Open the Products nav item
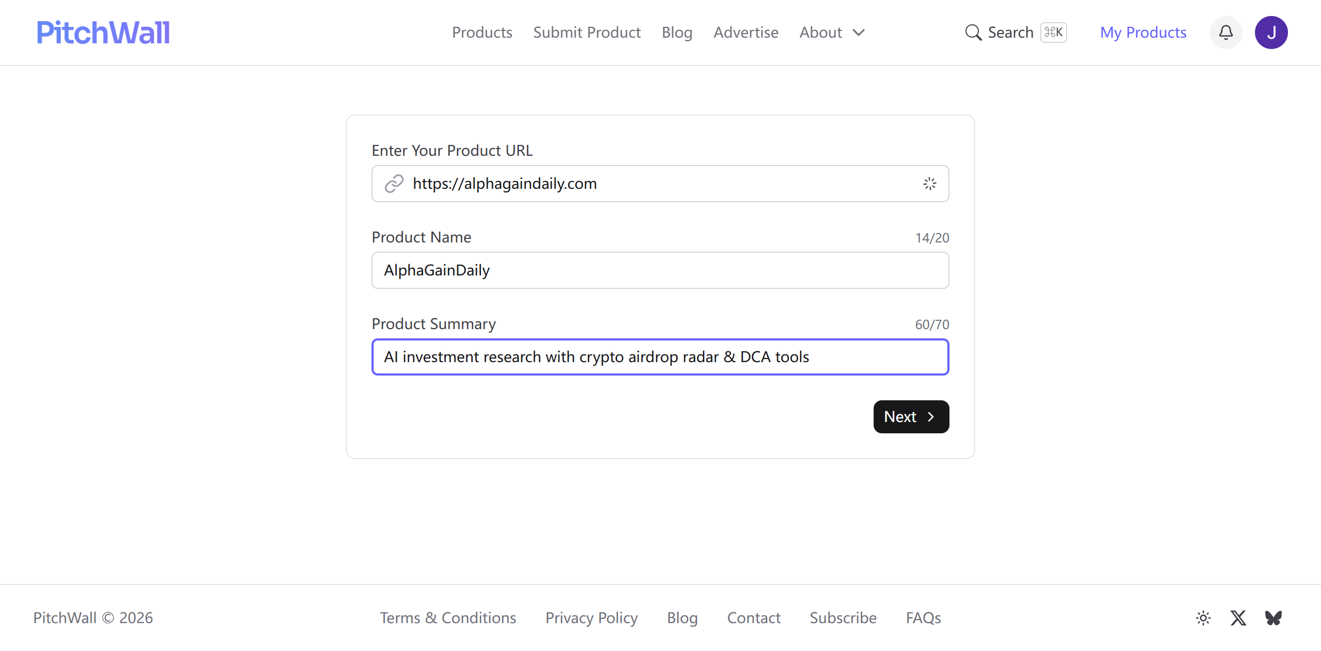The width and height of the screenshot is (1321, 651). tap(482, 32)
